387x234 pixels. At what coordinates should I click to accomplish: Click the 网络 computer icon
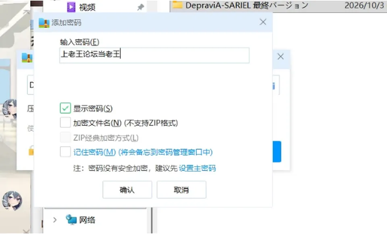(x=71, y=220)
